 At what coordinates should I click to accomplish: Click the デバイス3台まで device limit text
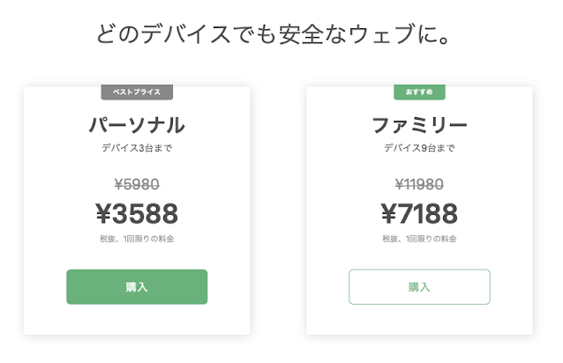pos(137,148)
